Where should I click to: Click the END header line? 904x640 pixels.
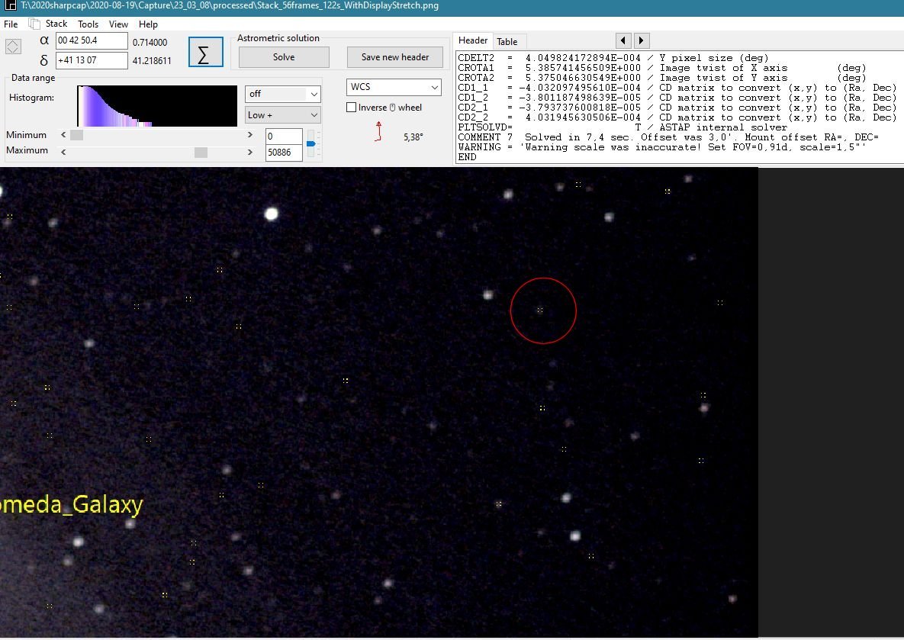point(467,157)
